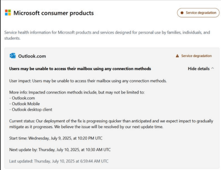The height and width of the screenshot is (170, 221).
Task: Click the Microsoft four-square logo
Action: pos(8,13)
